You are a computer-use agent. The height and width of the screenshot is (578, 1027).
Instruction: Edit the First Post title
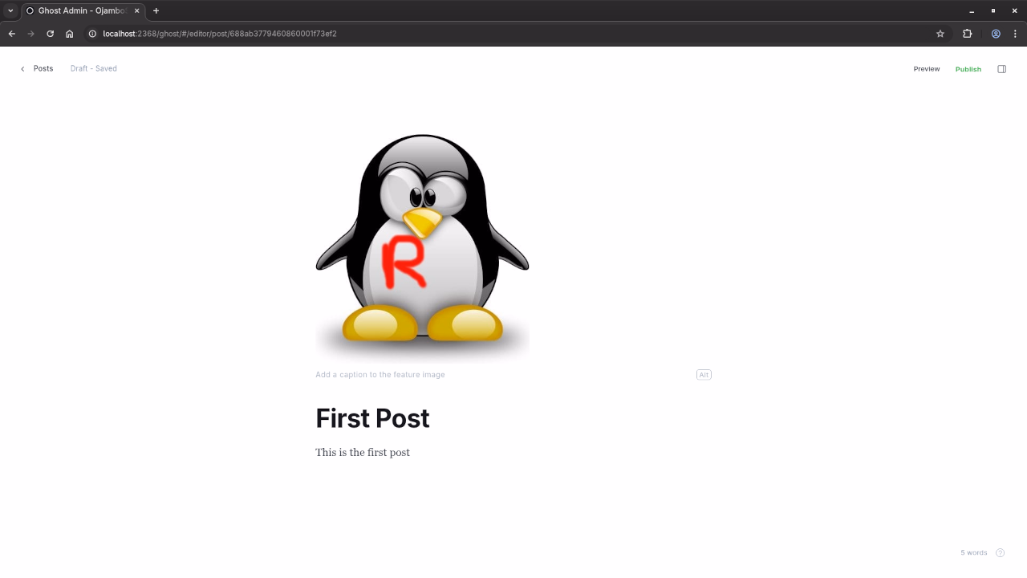point(372,418)
